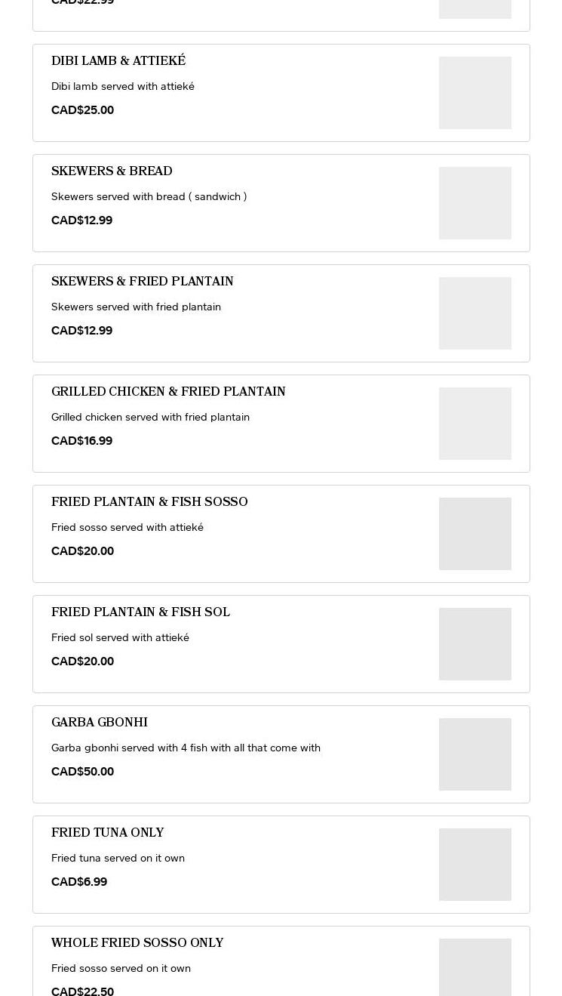Click the CAD$50.00 price for Garba Gbonhi

(83, 772)
